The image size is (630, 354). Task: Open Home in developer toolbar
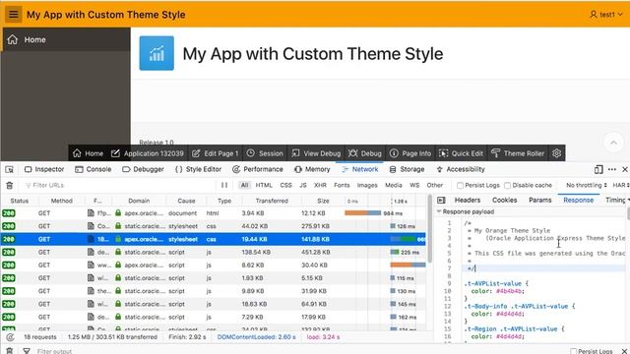(88, 153)
